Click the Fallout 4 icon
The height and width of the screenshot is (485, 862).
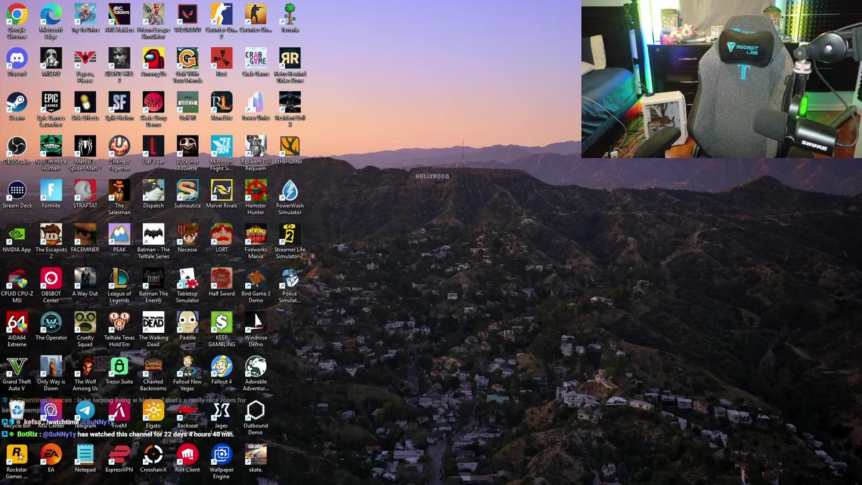[222, 370]
